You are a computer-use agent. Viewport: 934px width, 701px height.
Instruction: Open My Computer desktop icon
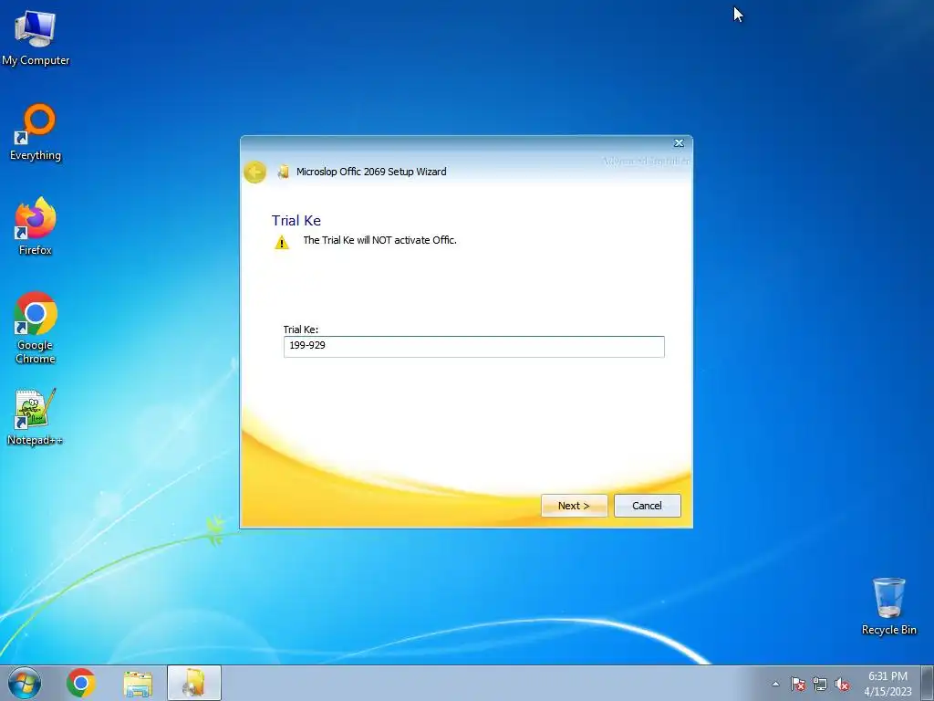36,37
